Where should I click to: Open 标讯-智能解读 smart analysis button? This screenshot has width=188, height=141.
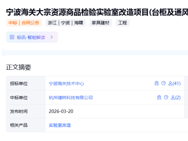(x=32, y=37)
